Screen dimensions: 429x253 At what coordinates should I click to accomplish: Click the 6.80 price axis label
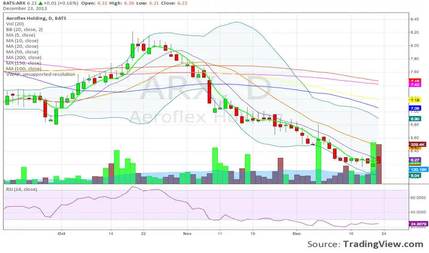pyautogui.click(x=414, y=125)
